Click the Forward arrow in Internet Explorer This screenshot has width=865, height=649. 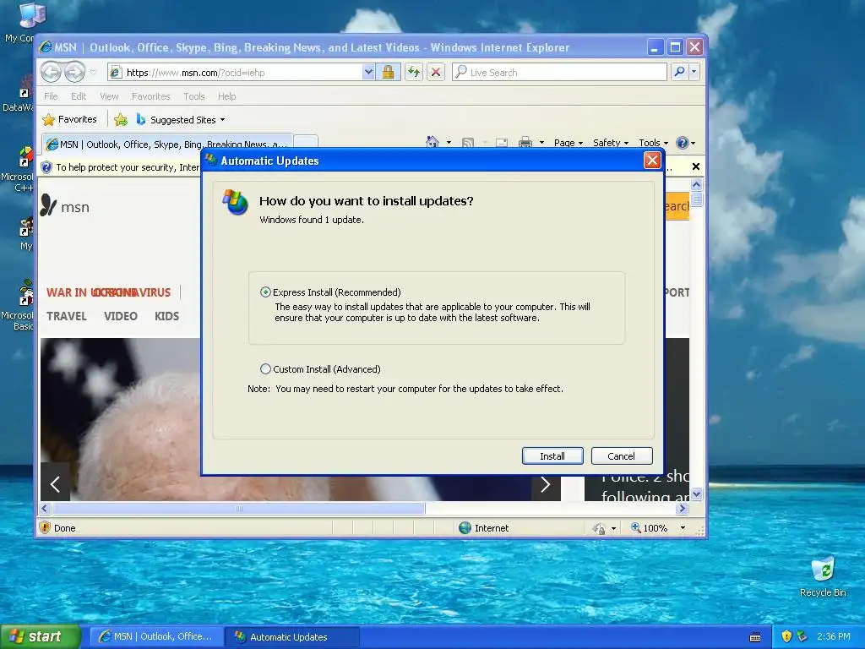tap(74, 72)
